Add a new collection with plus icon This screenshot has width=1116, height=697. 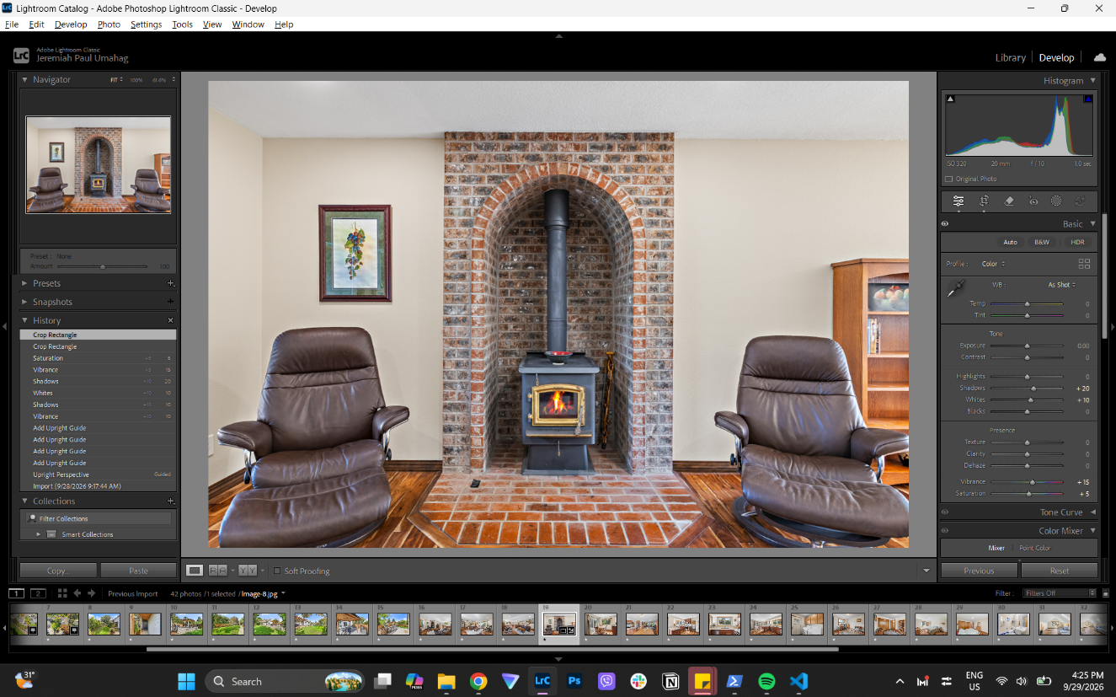tap(170, 501)
